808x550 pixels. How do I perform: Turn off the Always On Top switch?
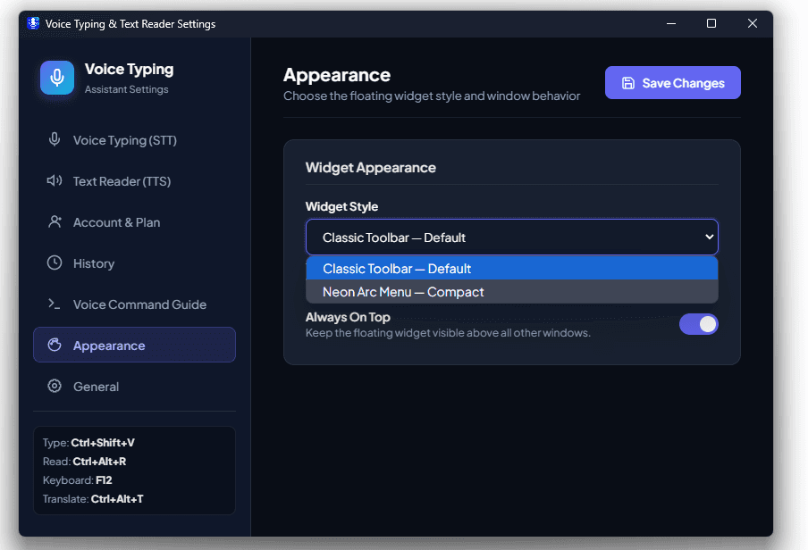(x=698, y=324)
